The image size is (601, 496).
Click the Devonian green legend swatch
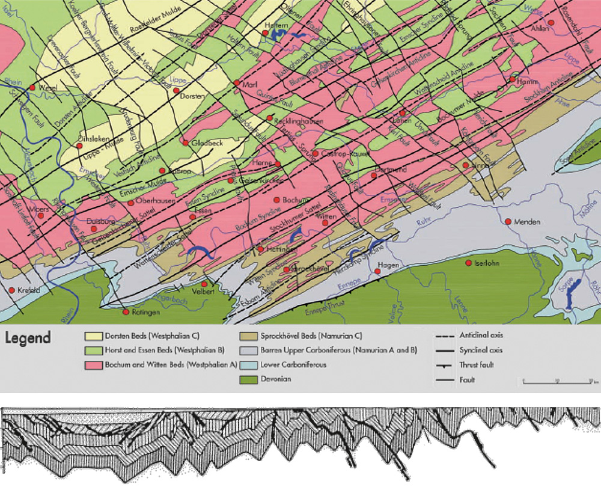coord(248,380)
